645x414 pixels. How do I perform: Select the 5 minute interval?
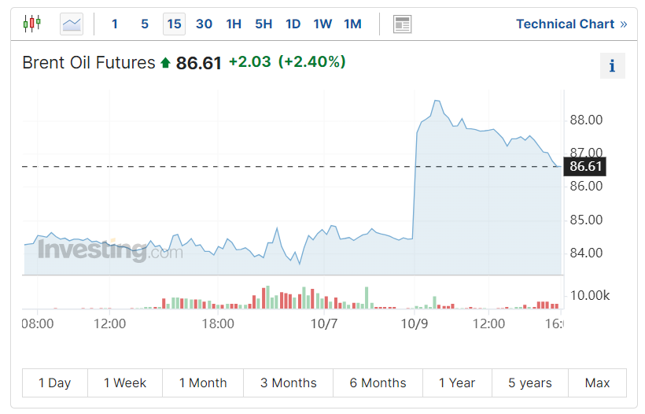(145, 24)
